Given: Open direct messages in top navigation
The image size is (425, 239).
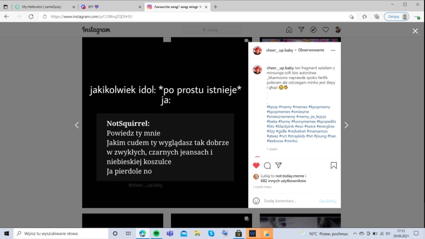Looking at the screenshot, I should [x=301, y=30].
